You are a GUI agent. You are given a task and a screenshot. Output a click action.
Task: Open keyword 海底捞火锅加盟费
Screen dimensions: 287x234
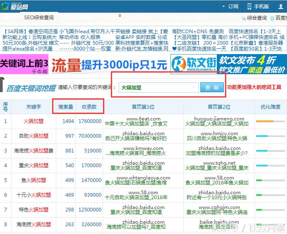click(34, 151)
